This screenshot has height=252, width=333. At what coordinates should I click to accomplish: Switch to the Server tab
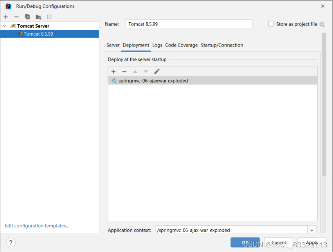coord(113,45)
